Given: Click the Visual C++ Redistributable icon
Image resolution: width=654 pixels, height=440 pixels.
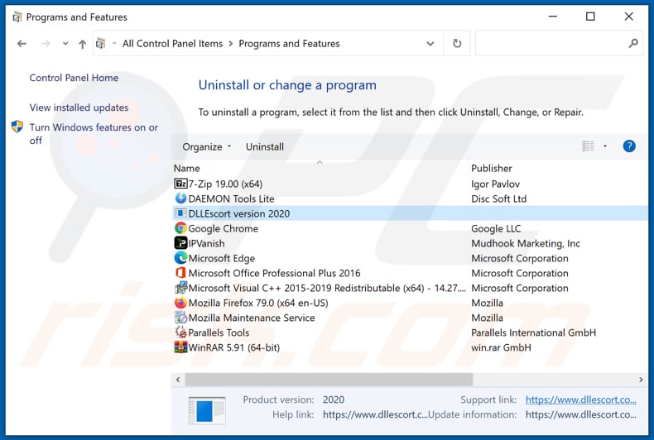Looking at the screenshot, I should click(x=180, y=288).
